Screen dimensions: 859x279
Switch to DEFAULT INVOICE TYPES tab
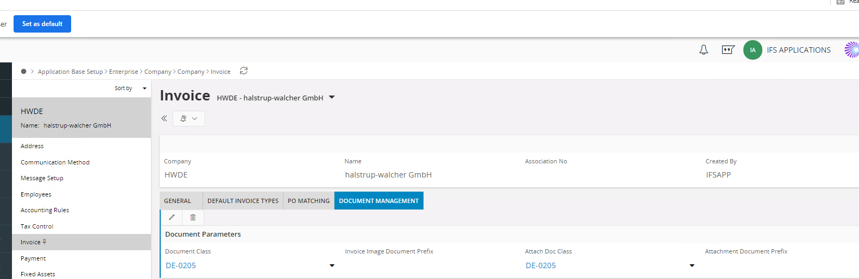(243, 201)
